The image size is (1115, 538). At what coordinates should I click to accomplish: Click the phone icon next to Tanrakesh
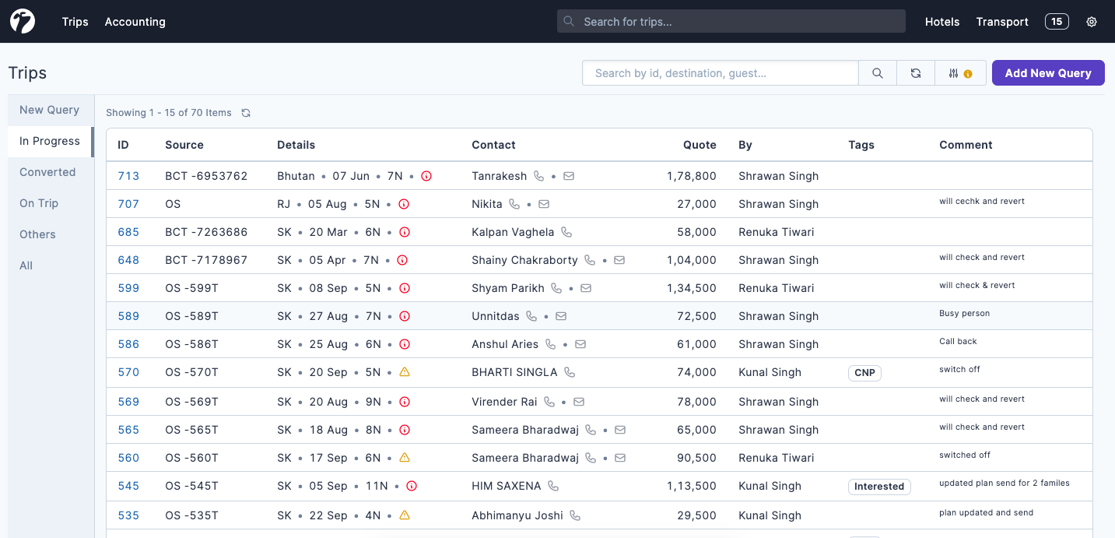click(x=540, y=176)
